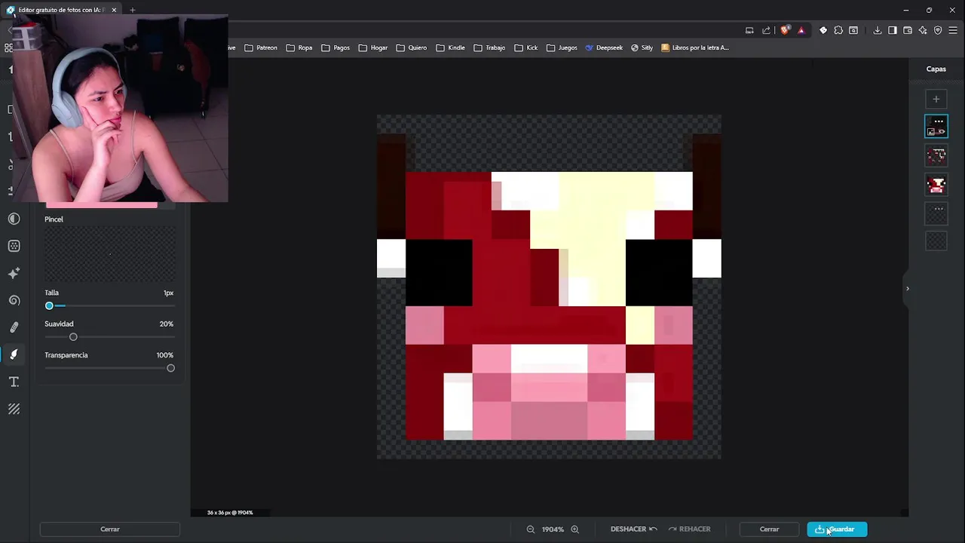Select the Liquify spiral tool

(14, 300)
